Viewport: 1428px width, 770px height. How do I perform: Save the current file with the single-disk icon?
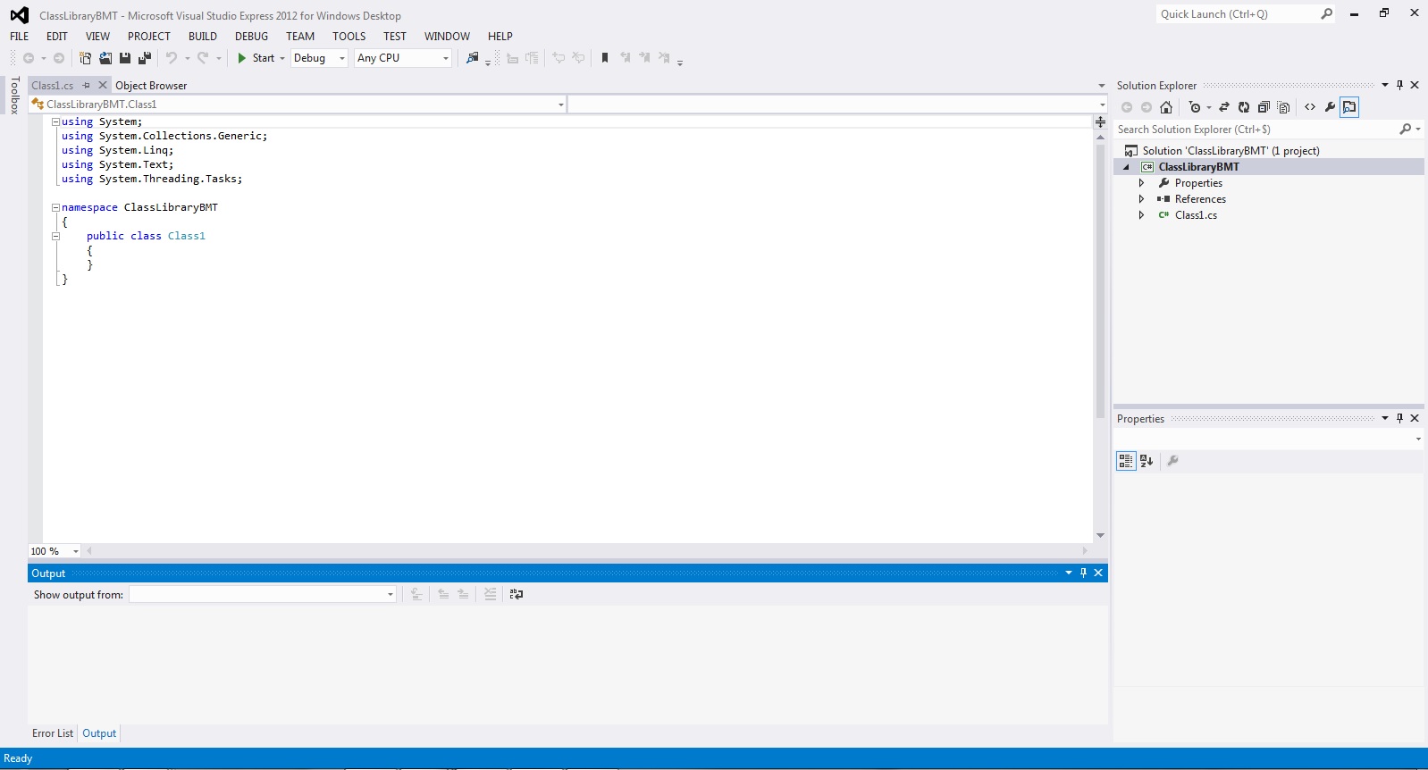coord(125,58)
